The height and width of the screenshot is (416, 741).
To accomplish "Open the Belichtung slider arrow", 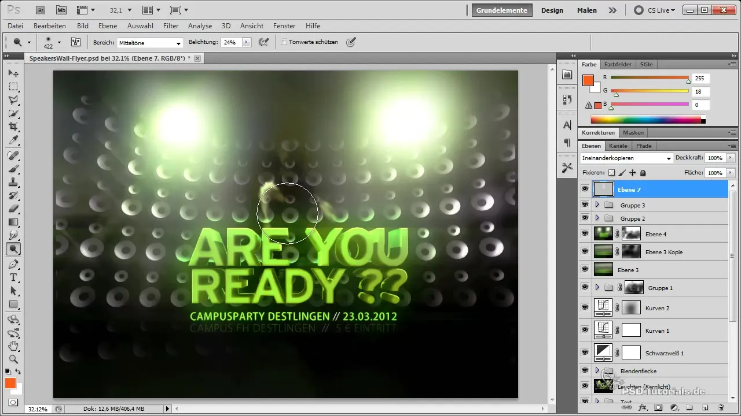I will (247, 42).
